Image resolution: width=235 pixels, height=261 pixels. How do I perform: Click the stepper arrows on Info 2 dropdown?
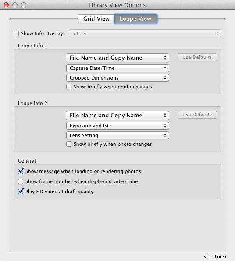coord(217,33)
